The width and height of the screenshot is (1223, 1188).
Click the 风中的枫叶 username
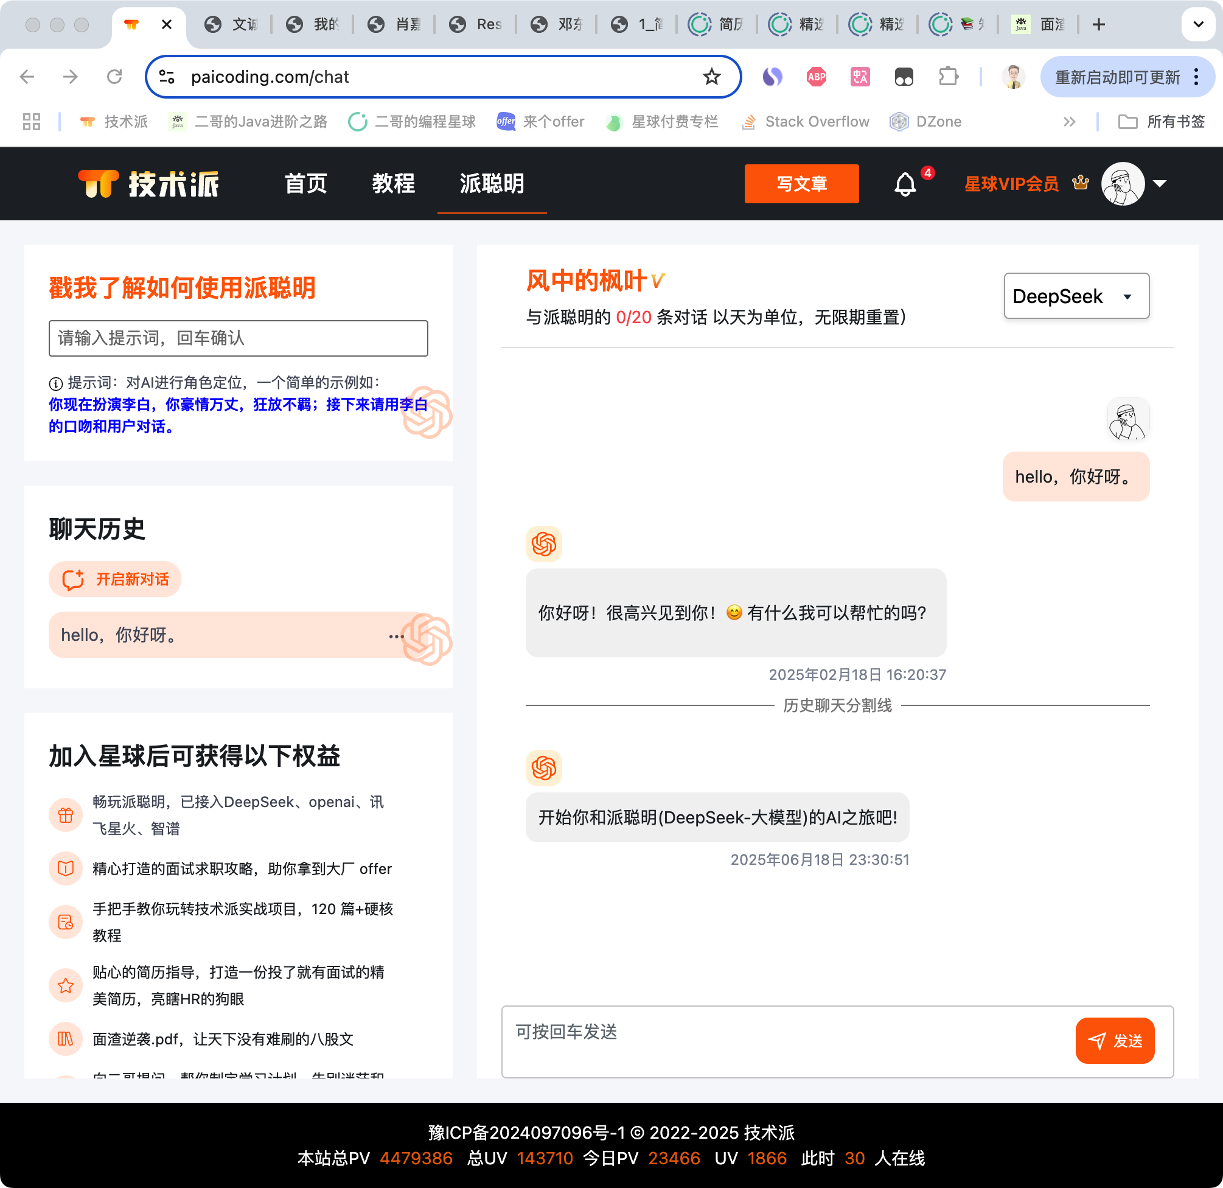(x=586, y=281)
